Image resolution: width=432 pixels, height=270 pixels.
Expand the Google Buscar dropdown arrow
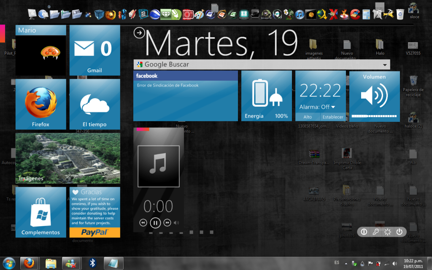click(x=385, y=65)
